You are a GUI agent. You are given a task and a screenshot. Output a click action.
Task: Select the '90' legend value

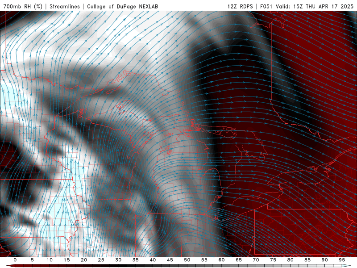click(324, 260)
